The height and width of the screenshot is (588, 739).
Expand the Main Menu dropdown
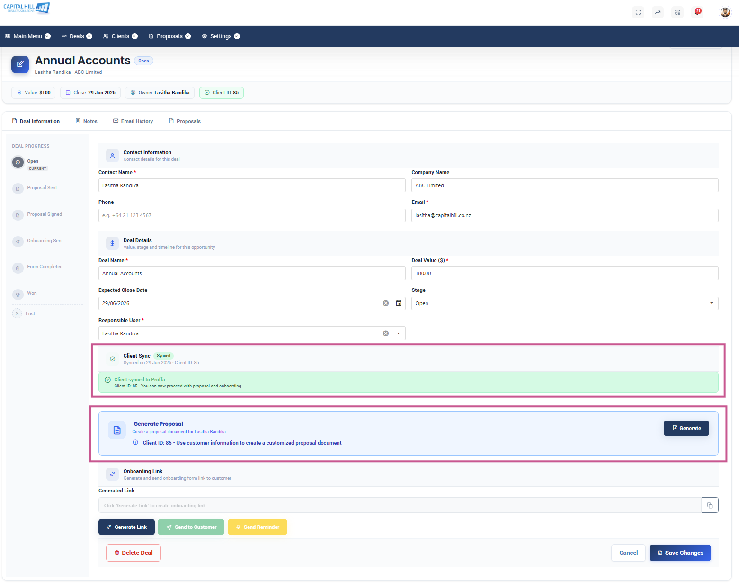point(28,36)
